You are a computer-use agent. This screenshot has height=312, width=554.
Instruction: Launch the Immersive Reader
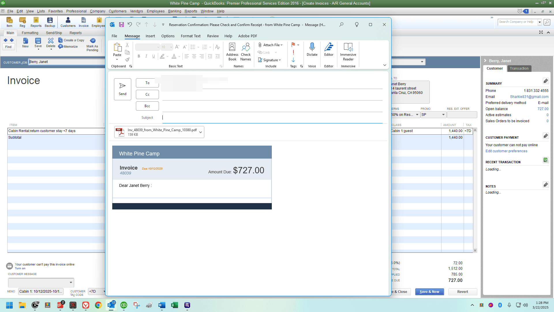348,52
